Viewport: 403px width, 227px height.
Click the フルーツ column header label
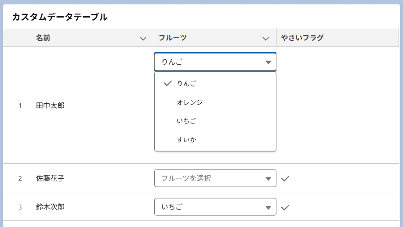(173, 38)
